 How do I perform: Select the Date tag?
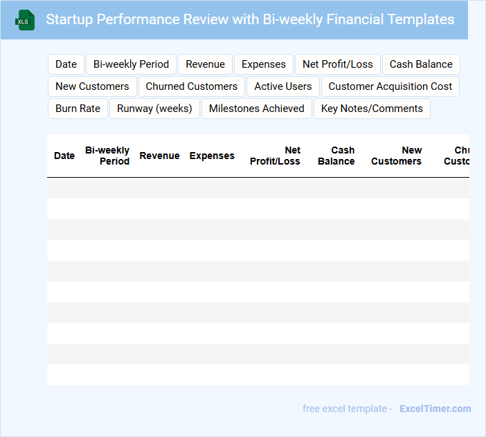pos(66,64)
